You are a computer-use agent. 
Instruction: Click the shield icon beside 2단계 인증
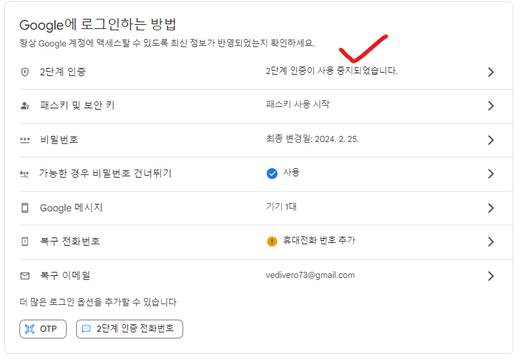click(25, 72)
